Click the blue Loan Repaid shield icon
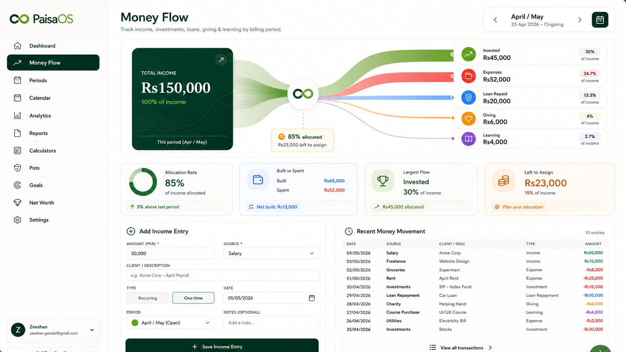The image size is (626, 352). [x=468, y=98]
